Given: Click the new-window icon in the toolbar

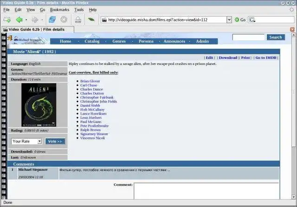Looking at the screenshot, I should (x=7, y=19).
